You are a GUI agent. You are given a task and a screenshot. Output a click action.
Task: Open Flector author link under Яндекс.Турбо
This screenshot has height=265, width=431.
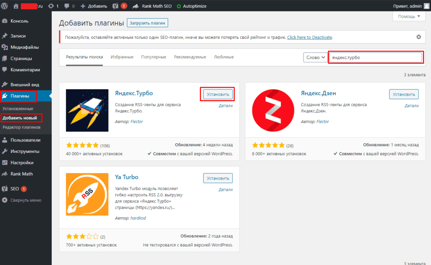(137, 121)
